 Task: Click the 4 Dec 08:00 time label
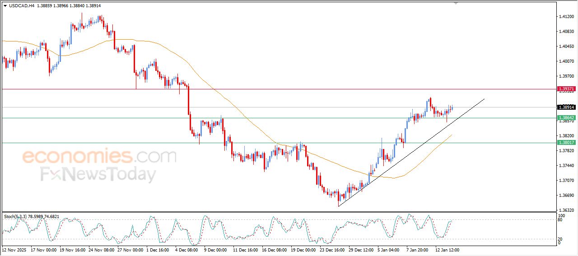pyautogui.click(x=186, y=250)
